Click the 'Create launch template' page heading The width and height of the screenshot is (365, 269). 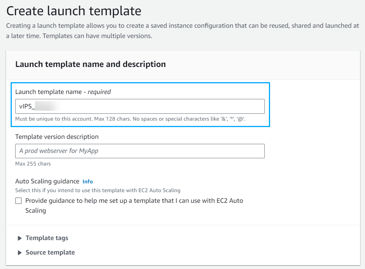(74, 11)
